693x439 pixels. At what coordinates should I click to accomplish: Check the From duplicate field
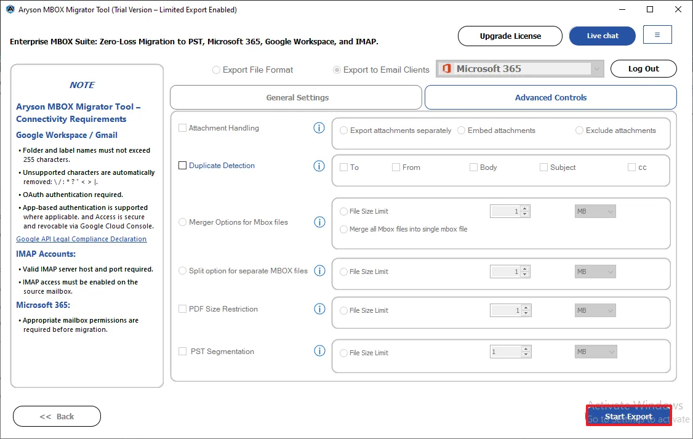tap(396, 167)
